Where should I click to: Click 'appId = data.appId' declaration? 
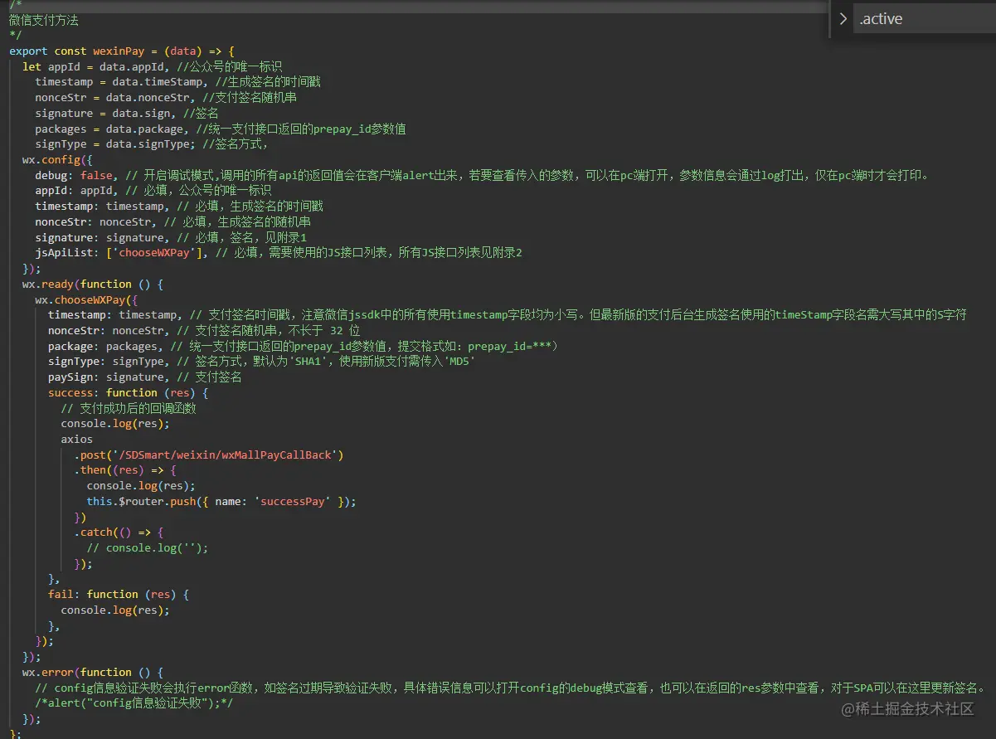tap(104, 66)
